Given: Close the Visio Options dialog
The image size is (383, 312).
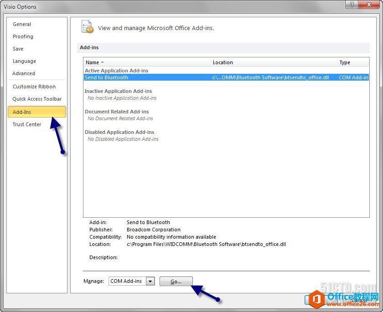Looking at the screenshot, I should tap(369, 5).
